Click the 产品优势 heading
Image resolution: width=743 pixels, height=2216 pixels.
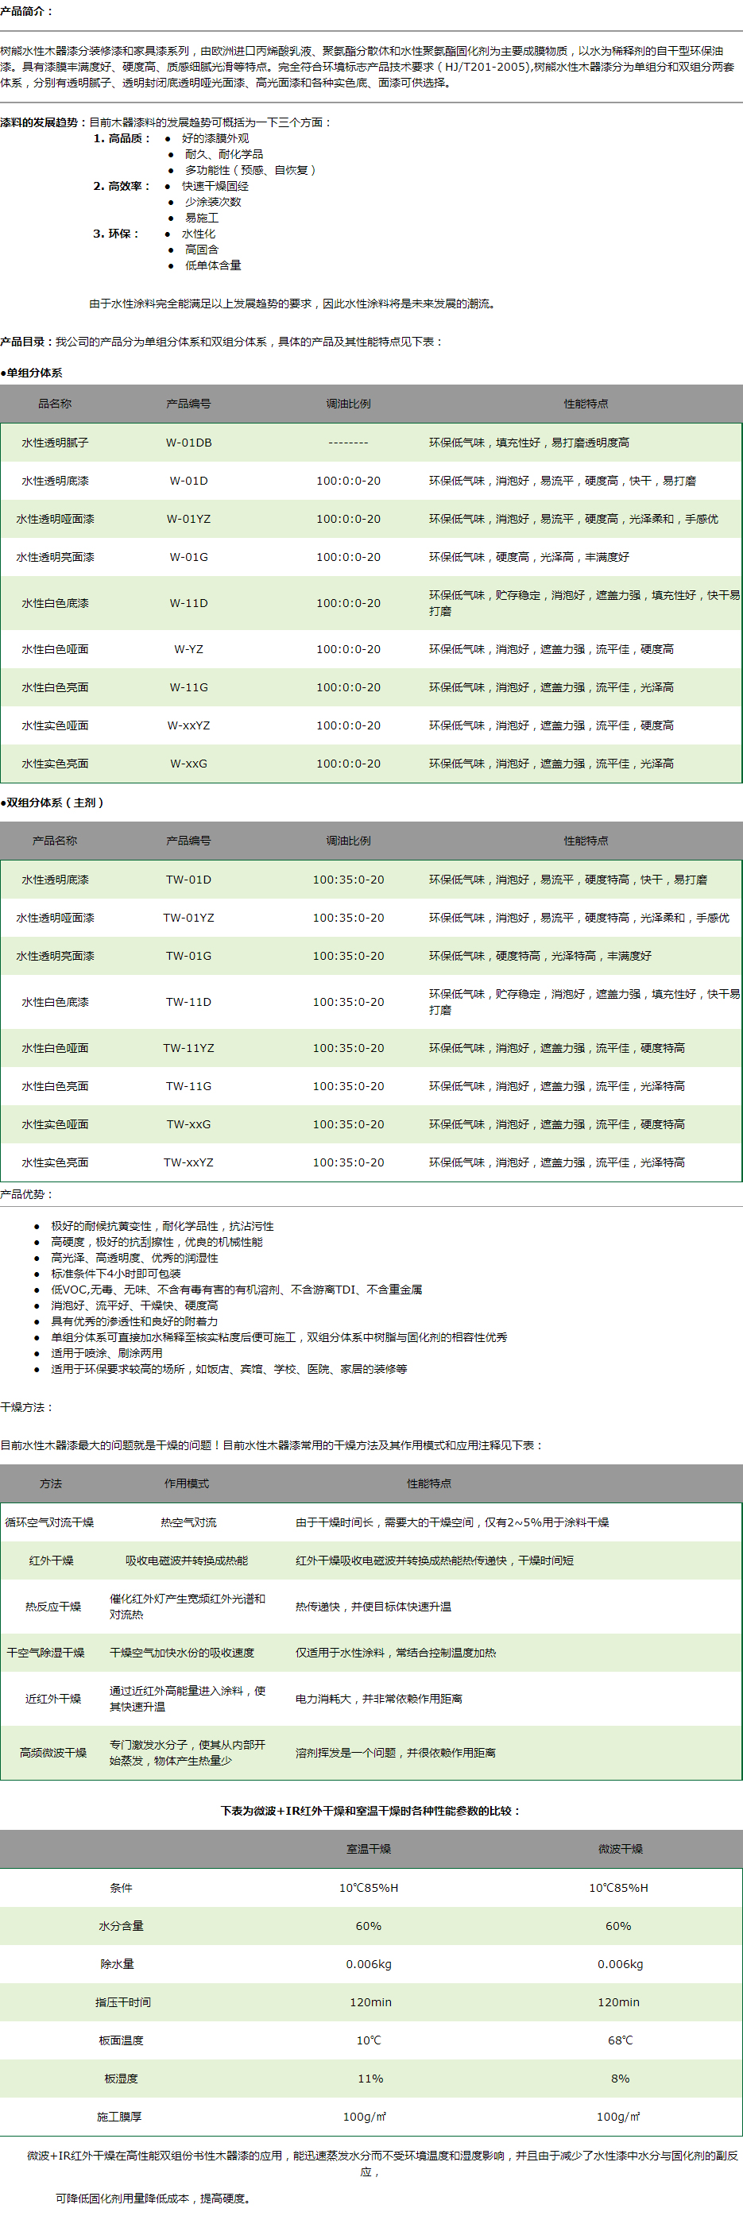[25, 1195]
